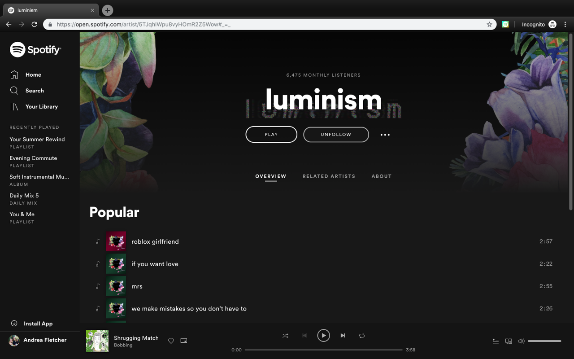Unfollow luminism
The width and height of the screenshot is (574, 359).
pos(336,135)
